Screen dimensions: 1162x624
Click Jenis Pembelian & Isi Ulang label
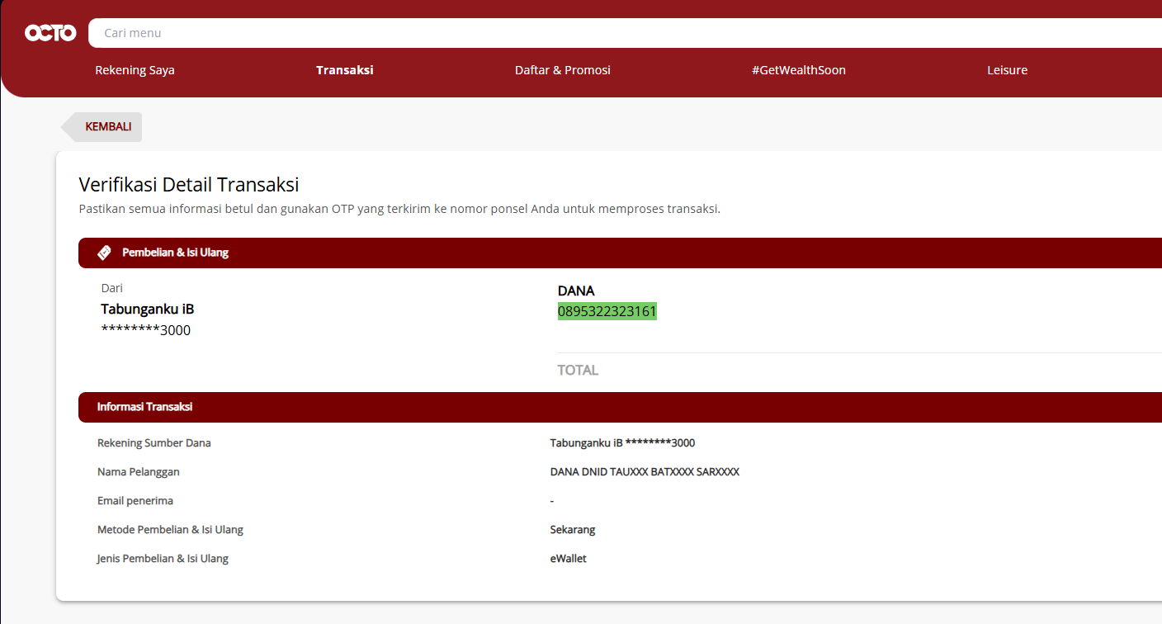163,559
